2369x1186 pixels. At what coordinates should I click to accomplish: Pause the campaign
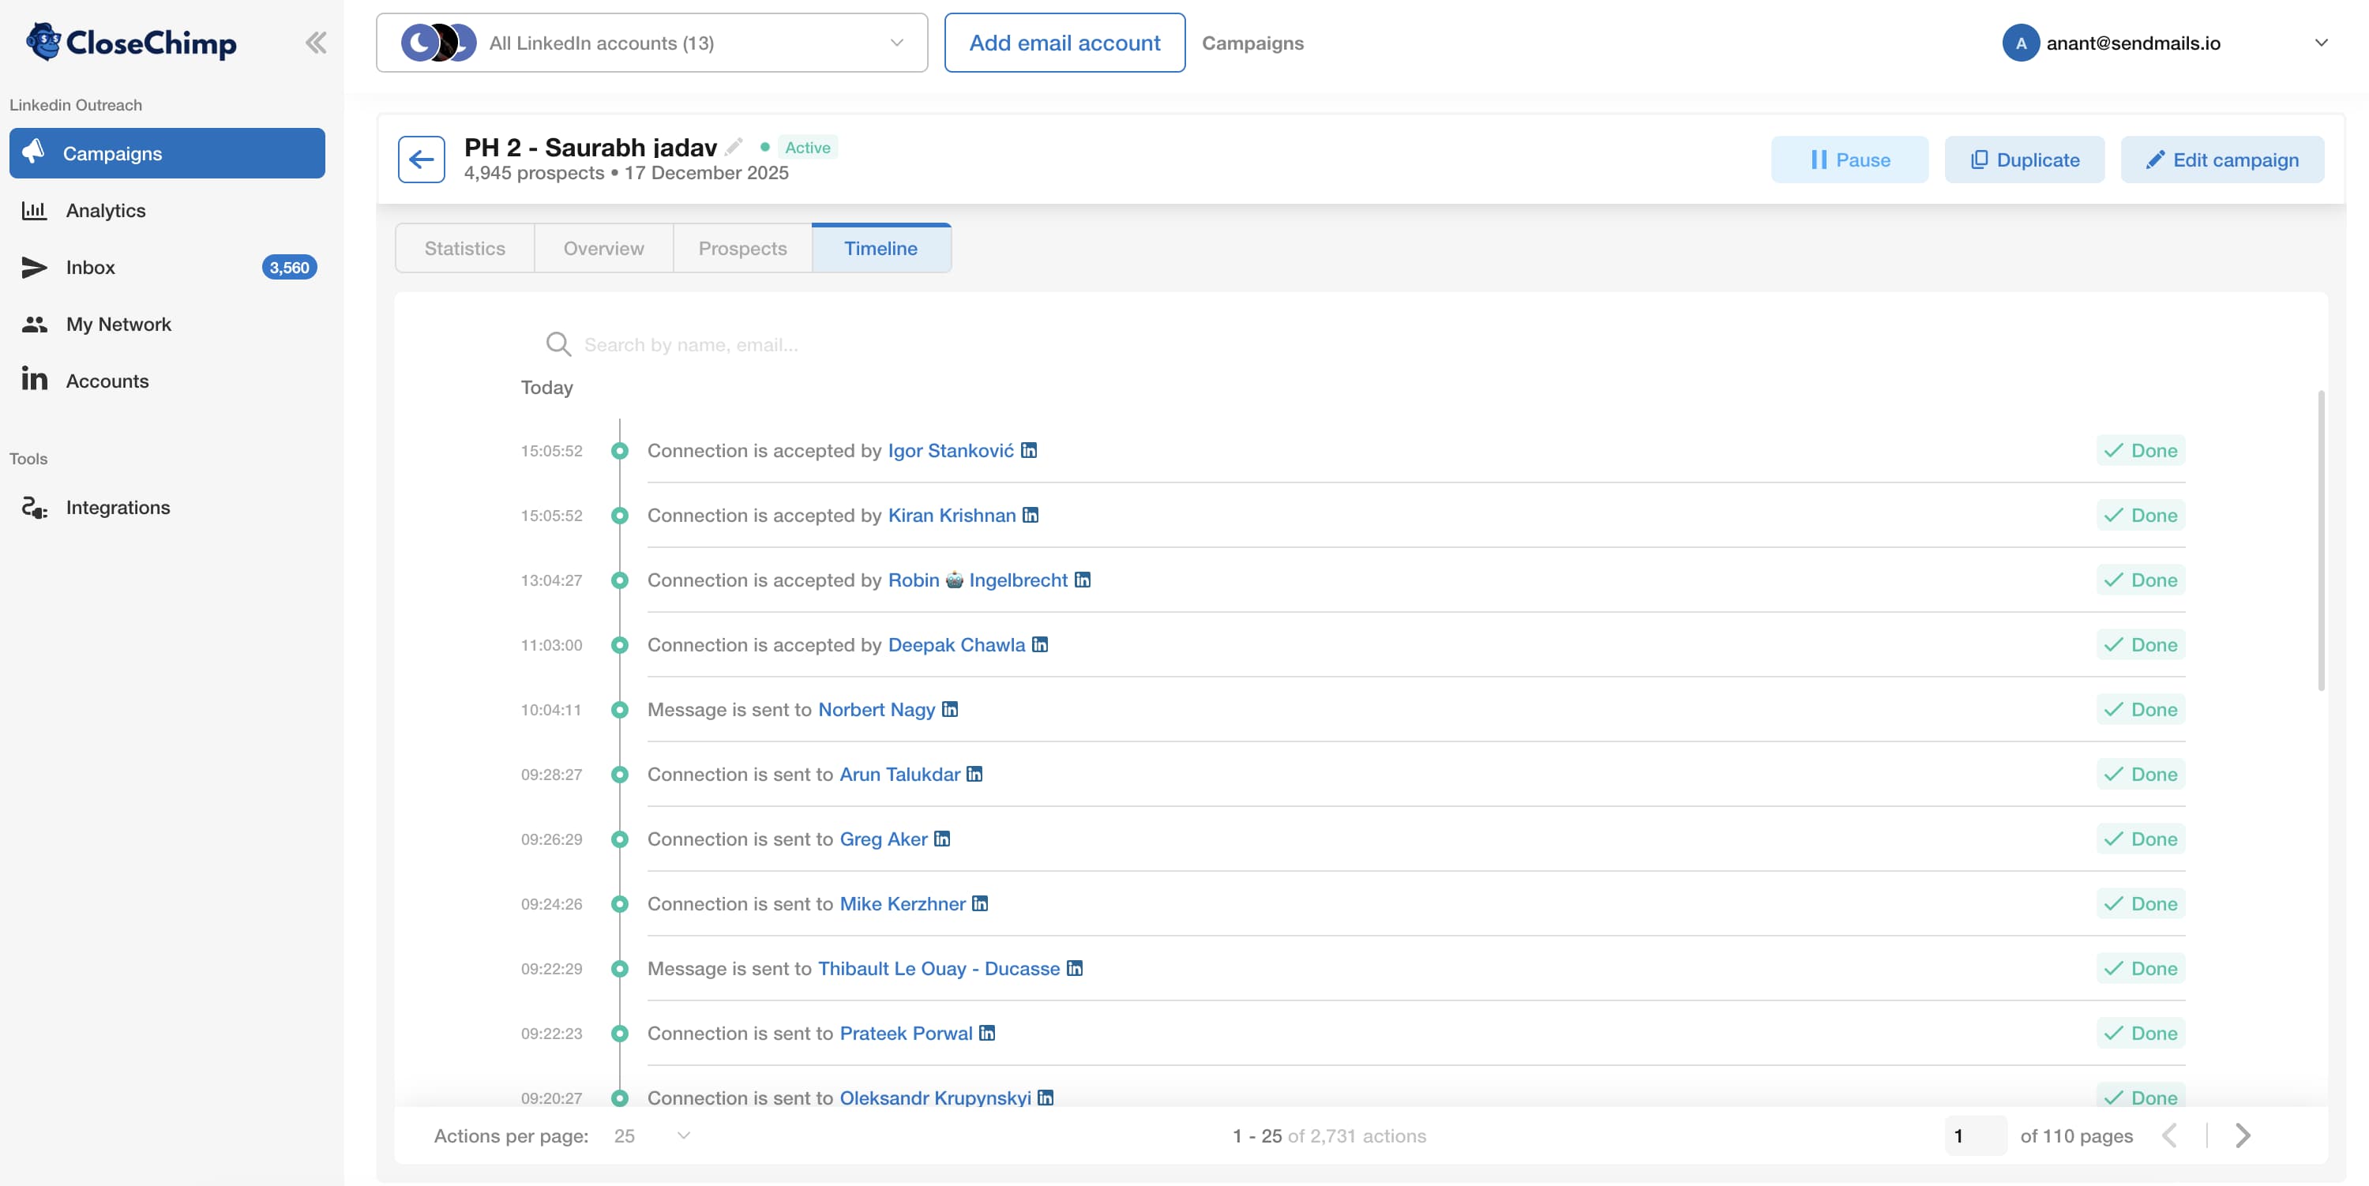tap(1849, 158)
